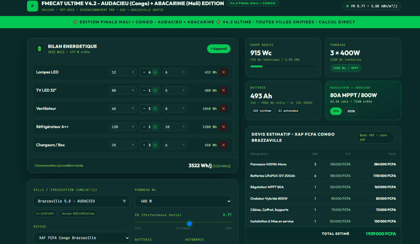Image resolution: width=420 pixels, height=244 pixels.
Task: Click the Batteries LiFePO4 12V 200Ah row
Action: coord(323,176)
